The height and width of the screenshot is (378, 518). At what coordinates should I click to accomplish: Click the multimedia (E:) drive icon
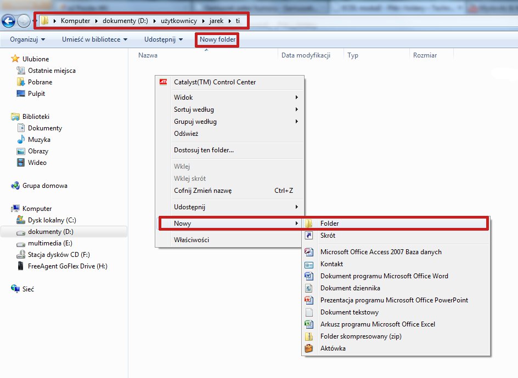tap(21, 244)
